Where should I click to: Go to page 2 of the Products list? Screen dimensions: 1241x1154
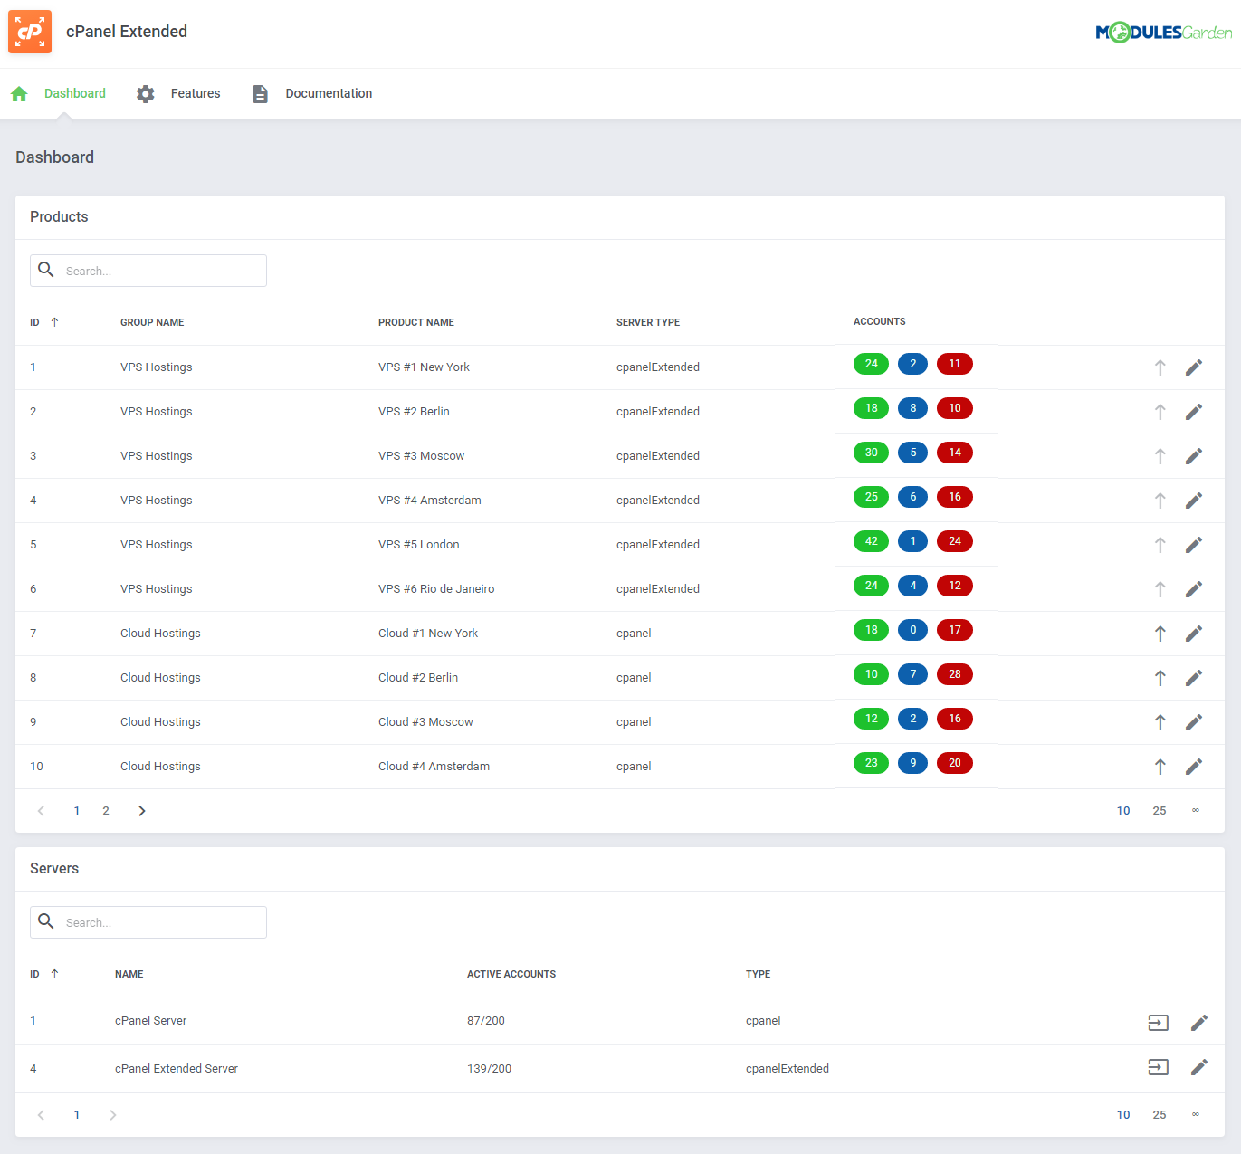coord(105,810)
